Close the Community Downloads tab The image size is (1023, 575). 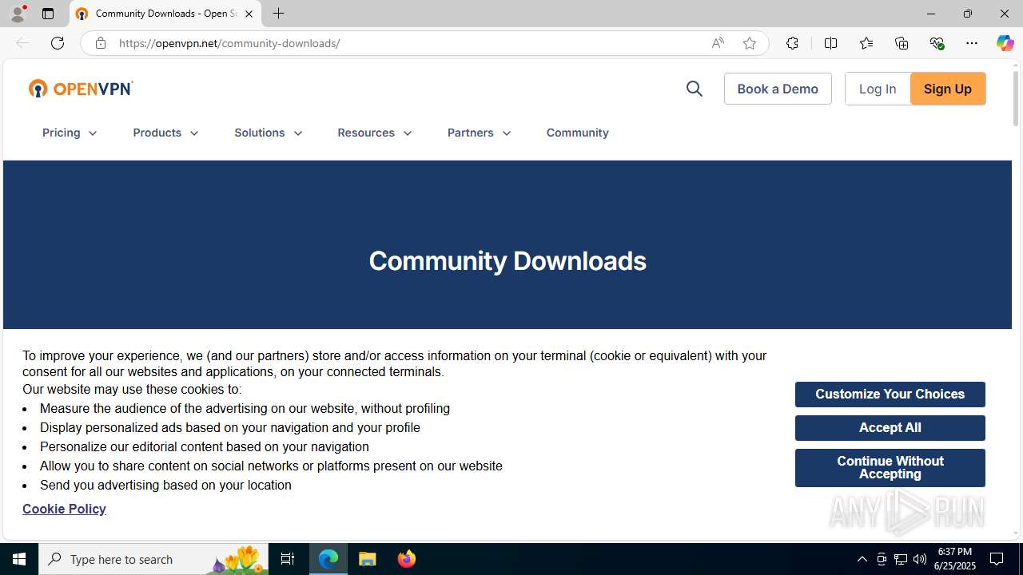pos(249,14)
